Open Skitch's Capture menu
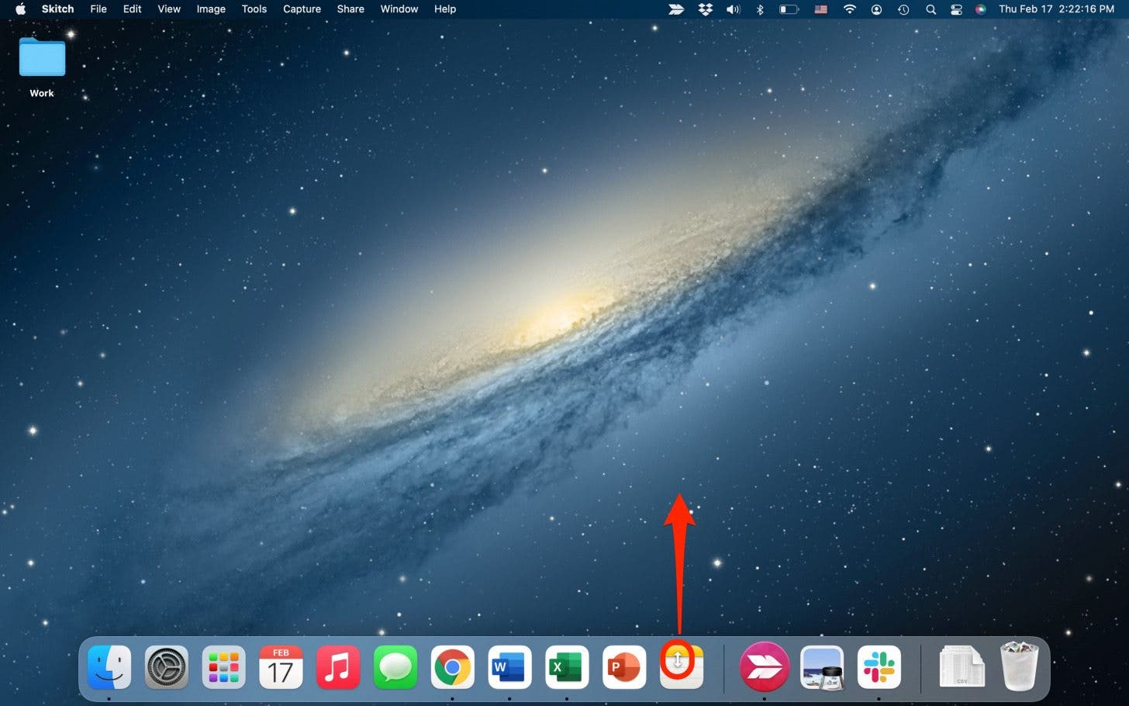Viewport: 1129px width, 706px height. [302, 9]
